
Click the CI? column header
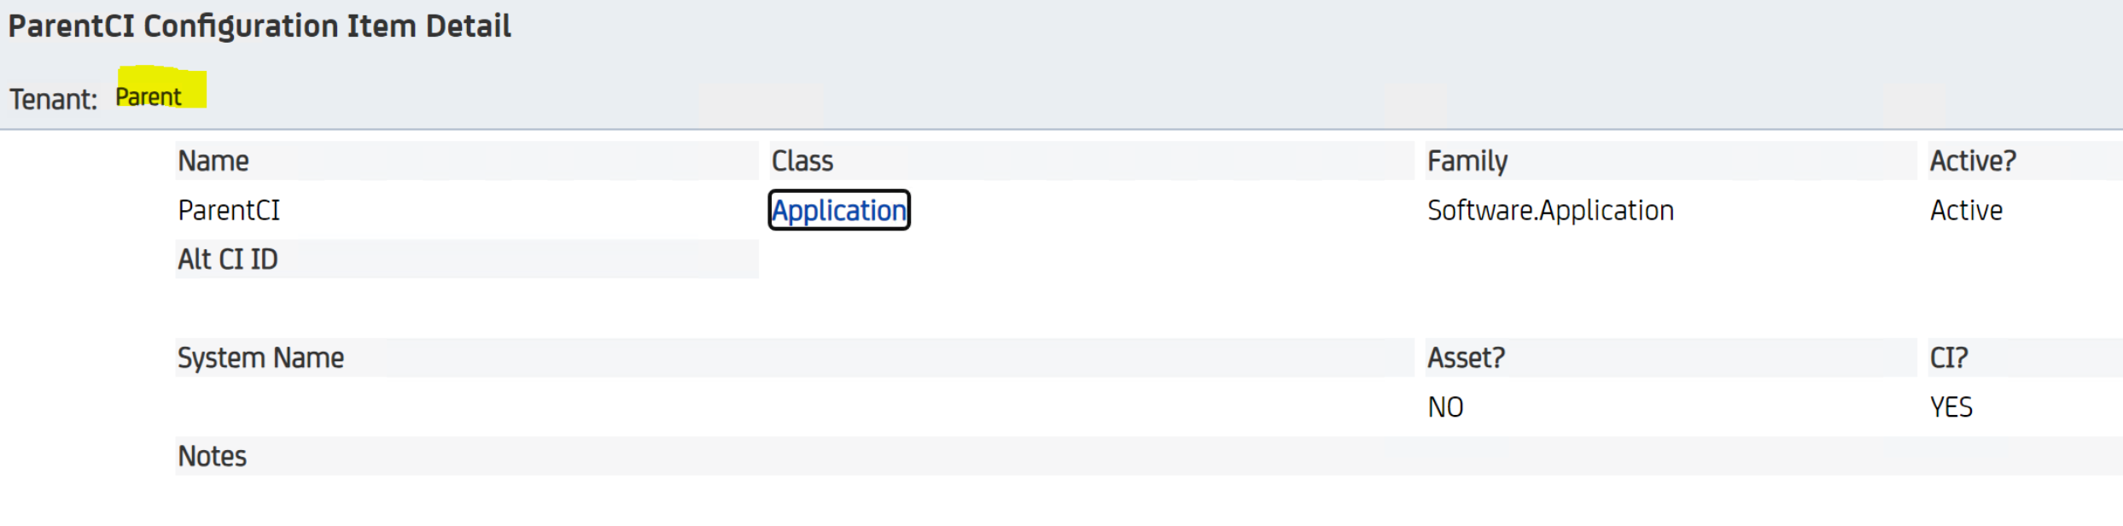1949,358
